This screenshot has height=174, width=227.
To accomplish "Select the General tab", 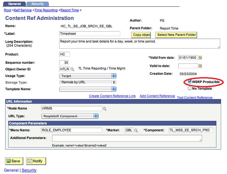I will [15, 4].
